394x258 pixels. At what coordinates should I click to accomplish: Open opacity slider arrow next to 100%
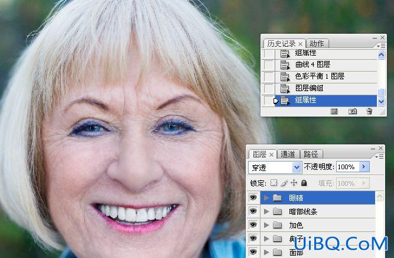[x=364, y=167]
